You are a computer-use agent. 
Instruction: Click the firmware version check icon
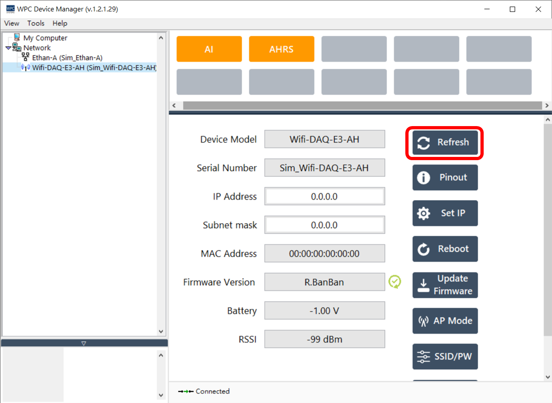(395, 282)
